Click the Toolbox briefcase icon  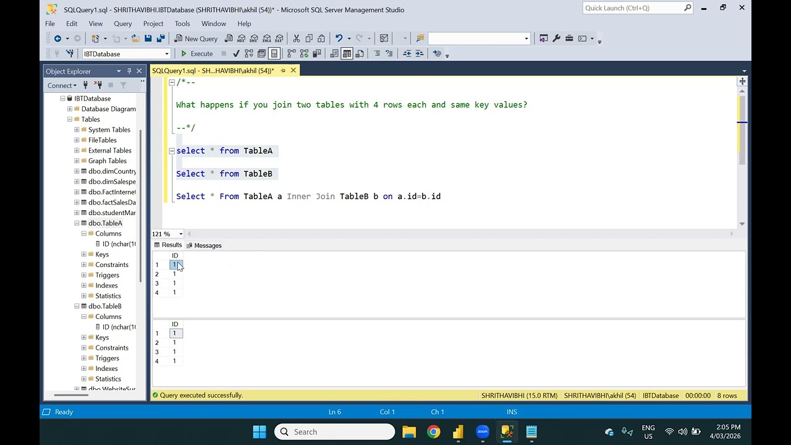[x=569, y=38]
